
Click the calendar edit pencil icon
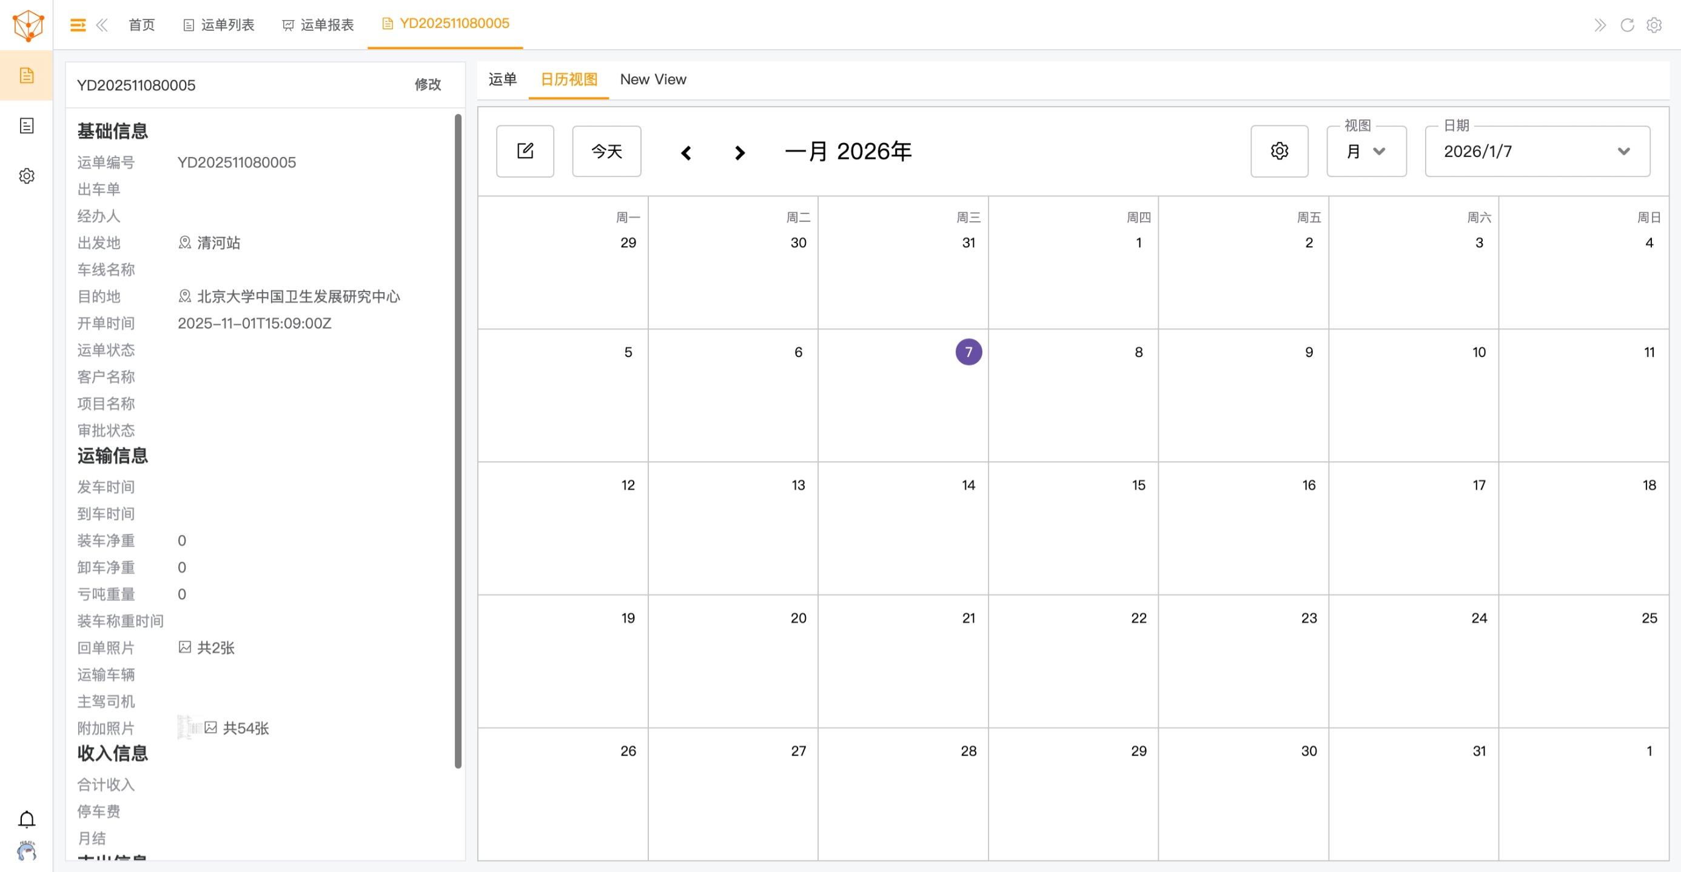525,151
